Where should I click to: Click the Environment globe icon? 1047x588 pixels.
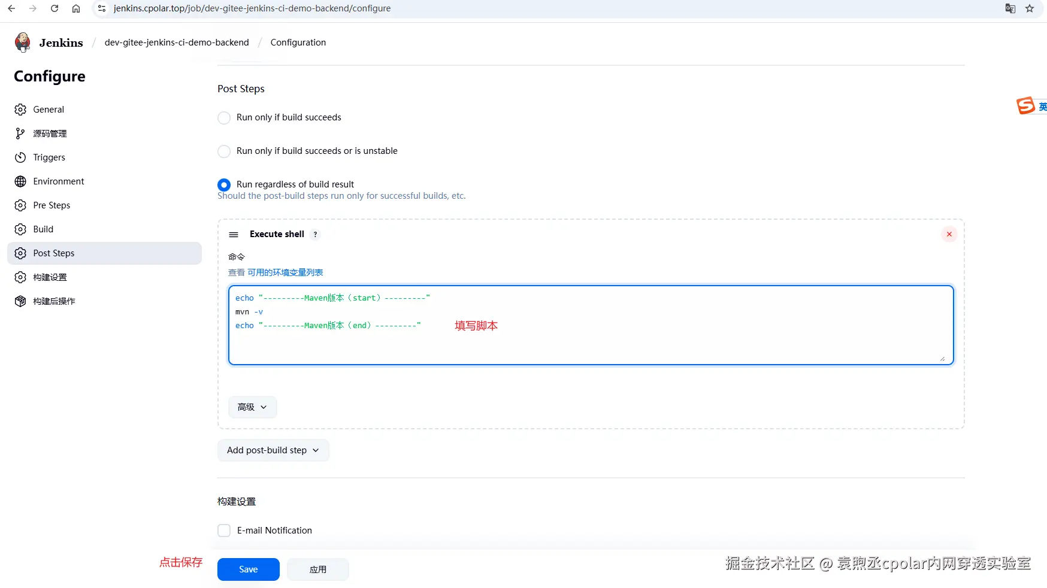pyautogui.click(x=20, y=181)
